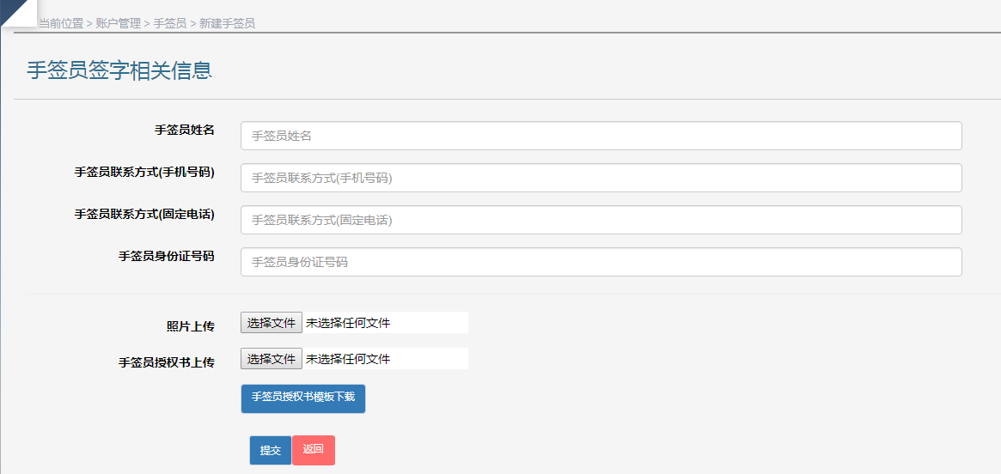This screenshot has height=474, width=1001.
Task: Submit the form with 提交 button
Action: point(271,450)
